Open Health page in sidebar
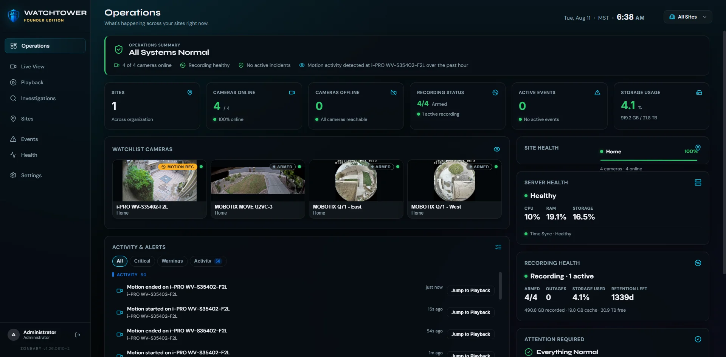This screenshot has height=357, width=726. pos(45,155)
